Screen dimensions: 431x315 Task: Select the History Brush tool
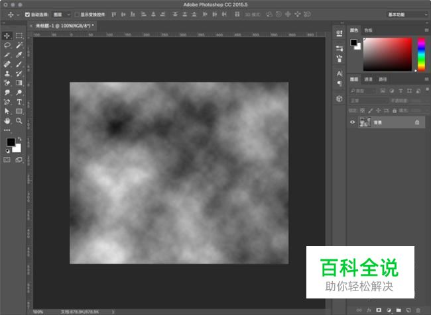pos(19,73)
